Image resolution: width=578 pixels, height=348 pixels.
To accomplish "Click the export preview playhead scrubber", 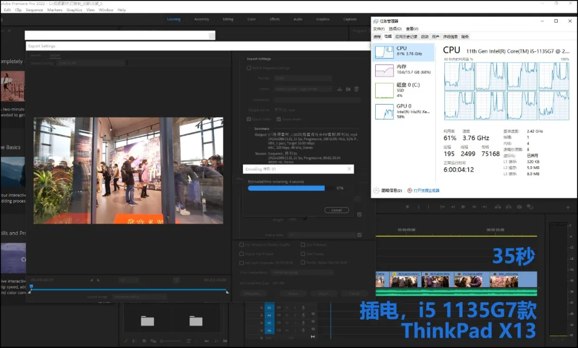I will [32, 287].
